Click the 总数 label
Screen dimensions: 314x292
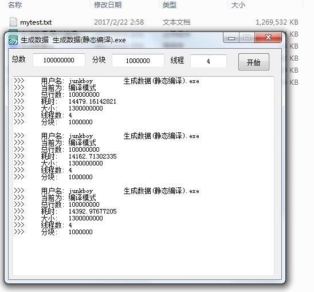(19, 59)
